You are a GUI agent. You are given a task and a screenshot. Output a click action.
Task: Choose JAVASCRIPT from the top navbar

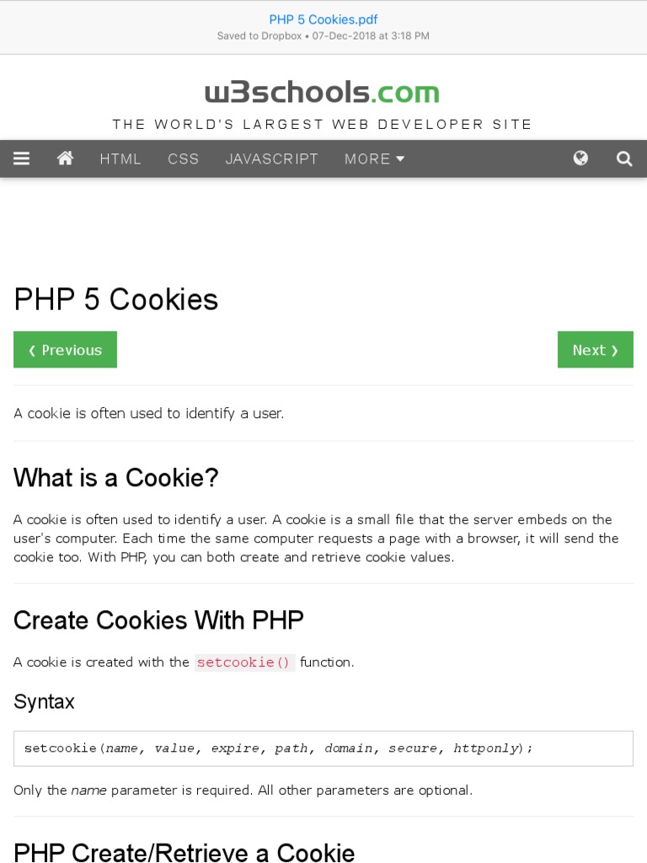coord(272,158)
